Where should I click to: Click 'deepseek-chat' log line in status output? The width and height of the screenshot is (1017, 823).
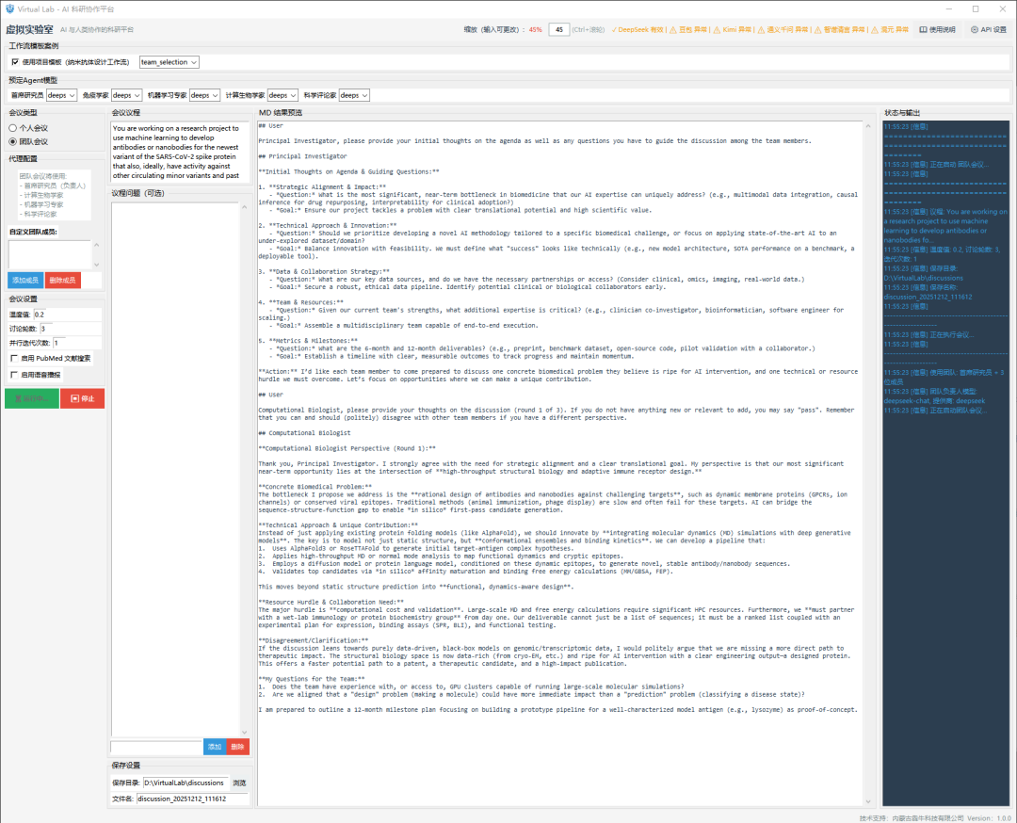click(x=934, y=401)
